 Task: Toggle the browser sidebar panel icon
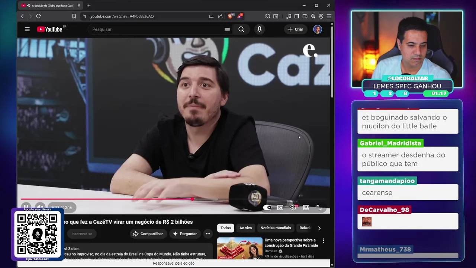click(297, 16)
